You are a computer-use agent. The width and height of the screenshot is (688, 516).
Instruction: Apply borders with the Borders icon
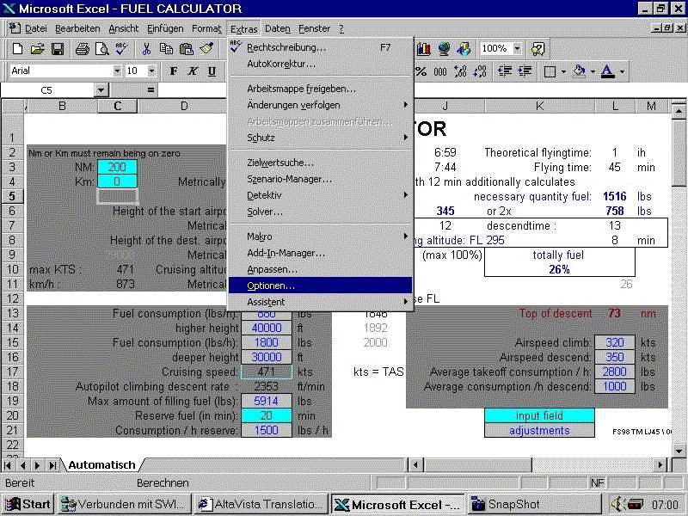pyautogui.click(x=550, y=71)
